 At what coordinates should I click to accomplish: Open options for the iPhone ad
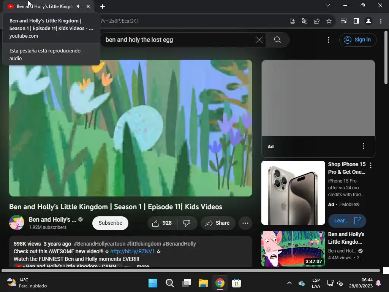coord(371,165)
